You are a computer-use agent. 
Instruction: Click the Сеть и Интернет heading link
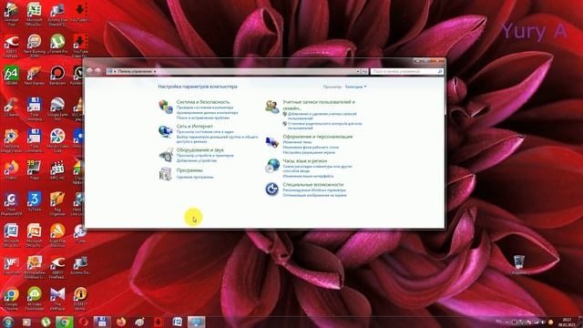tap(194, 127)
